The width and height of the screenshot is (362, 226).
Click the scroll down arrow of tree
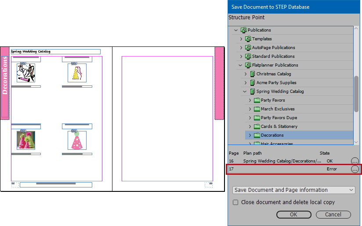[x=356, y=142]
